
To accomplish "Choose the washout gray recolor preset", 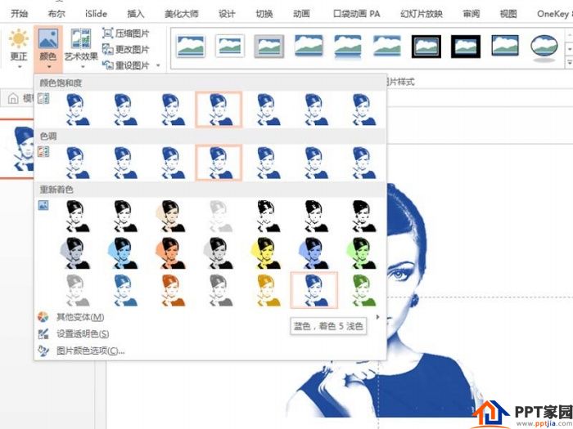I will (220, 216).
